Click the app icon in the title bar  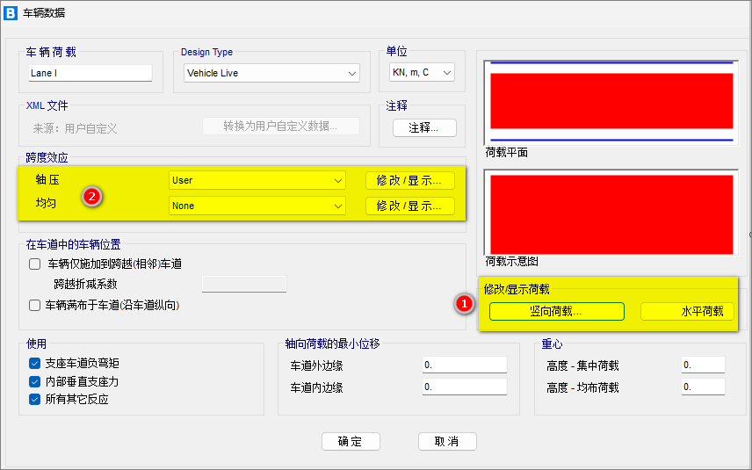(x=11, y=12)
